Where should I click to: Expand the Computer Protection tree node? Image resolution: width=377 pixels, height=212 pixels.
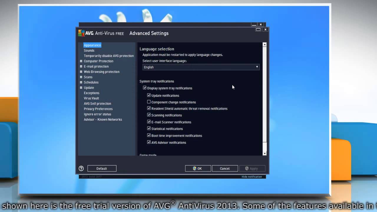coord(81,61)
